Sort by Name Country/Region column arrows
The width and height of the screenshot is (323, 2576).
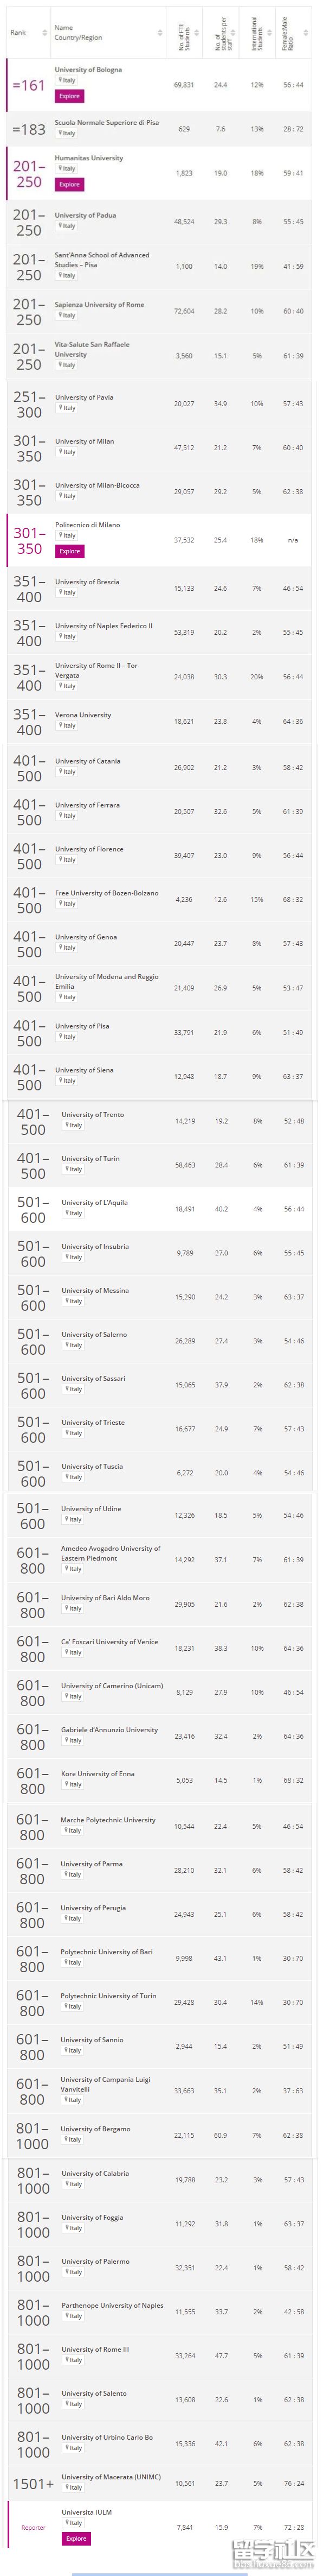pyautogui.click(x=160, y=33)
